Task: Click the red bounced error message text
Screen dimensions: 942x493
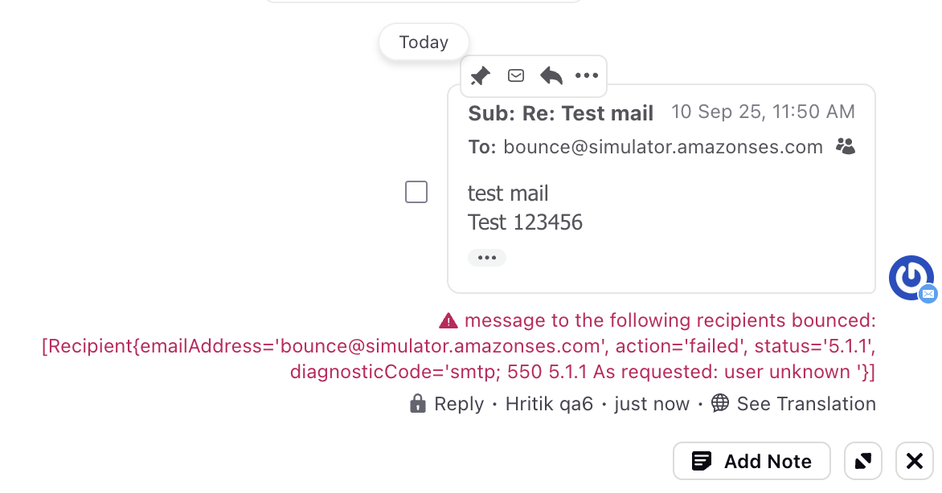Action: point(459,346)
